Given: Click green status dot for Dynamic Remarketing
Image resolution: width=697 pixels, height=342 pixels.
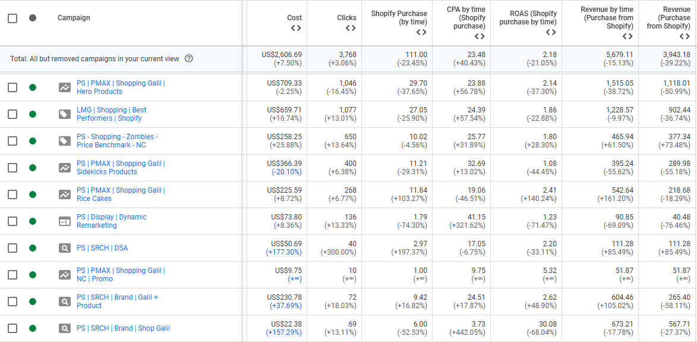Looking at the screenshot, I should click(33, 221).
